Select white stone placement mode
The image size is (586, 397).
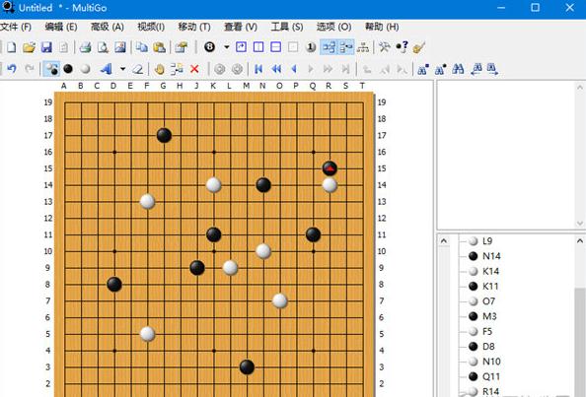[x=86, y=69]
